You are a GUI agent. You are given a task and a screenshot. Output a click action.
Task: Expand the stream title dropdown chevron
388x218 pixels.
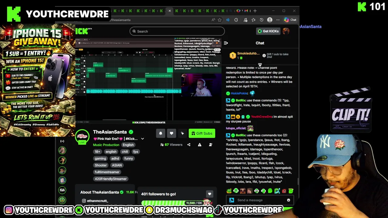click(x=142, y=139)
